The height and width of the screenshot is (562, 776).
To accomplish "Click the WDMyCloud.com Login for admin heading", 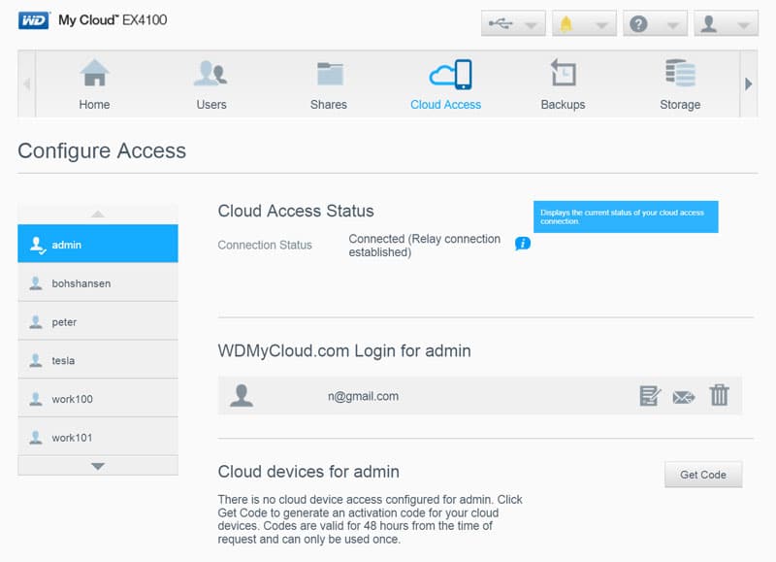I will pos(344,350).
